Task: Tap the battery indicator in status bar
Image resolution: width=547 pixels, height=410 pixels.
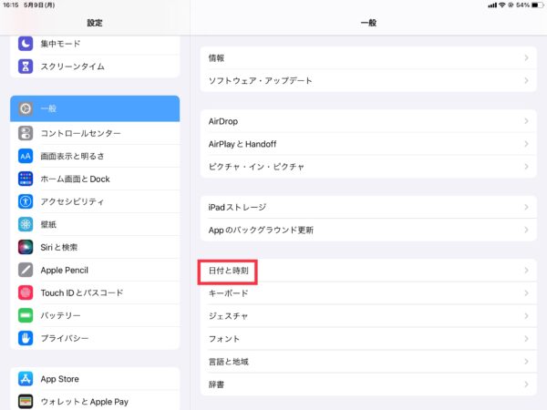Action: coord(538,5)
